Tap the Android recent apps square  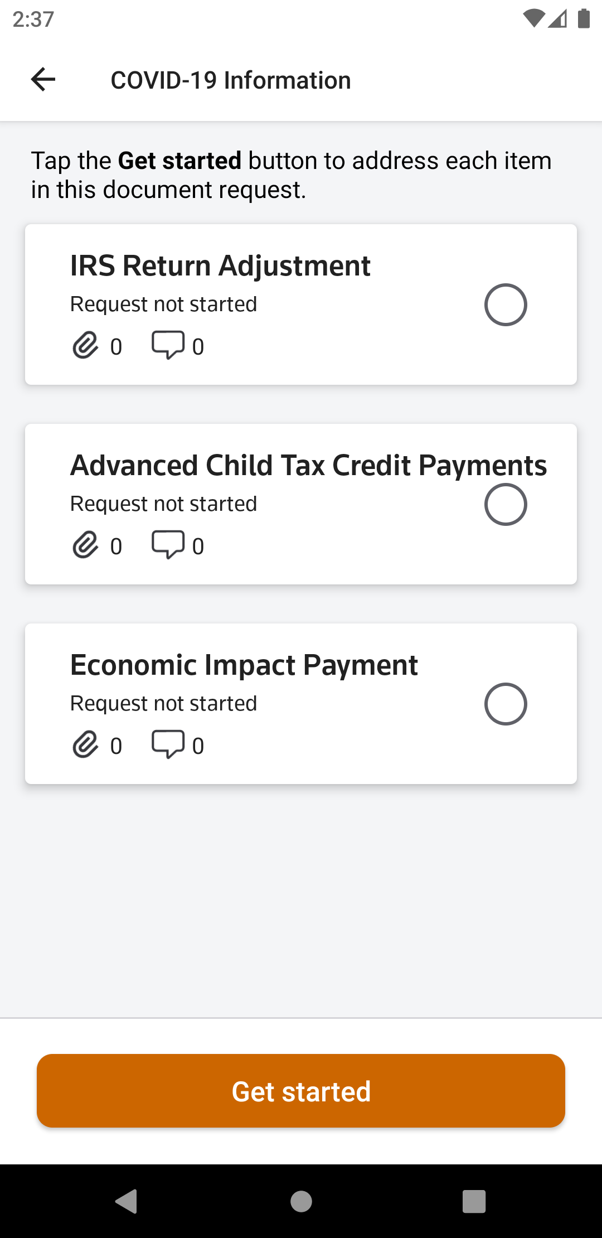[474, 1201]
